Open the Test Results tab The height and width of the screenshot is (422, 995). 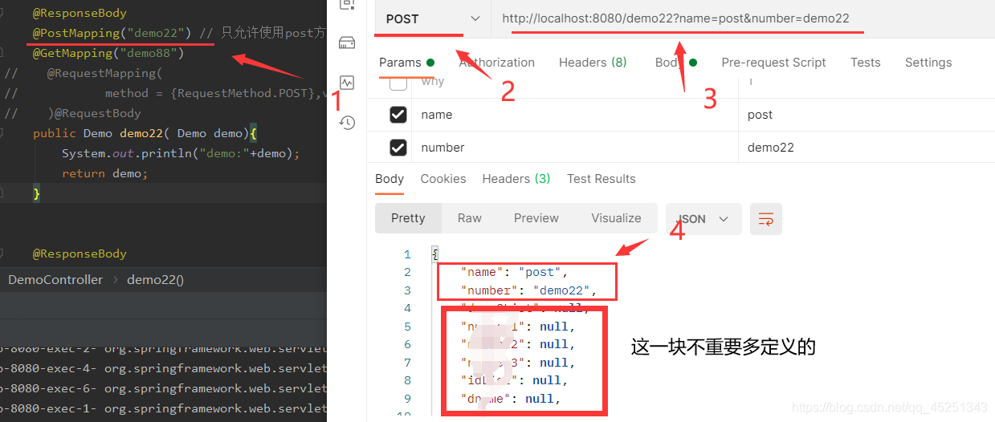601,179
